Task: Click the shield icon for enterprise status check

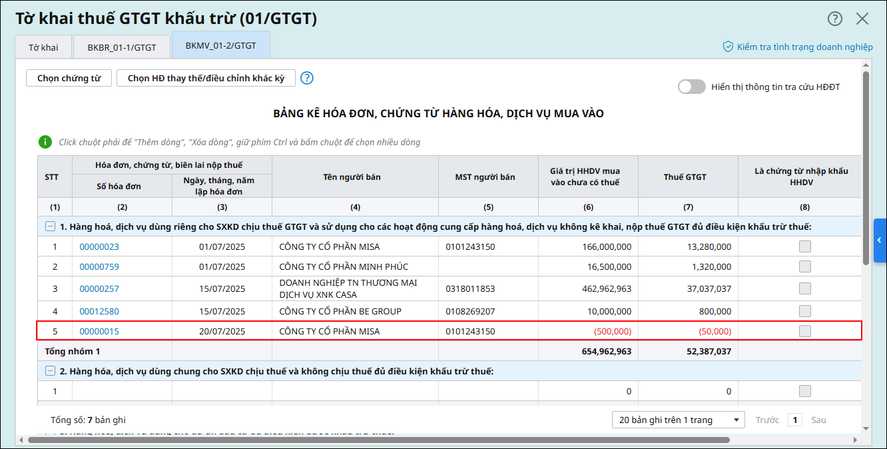Action: 728,47
